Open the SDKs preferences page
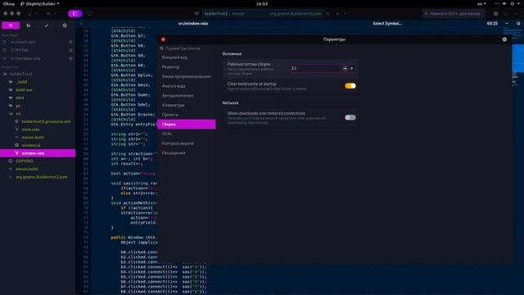Image resolution: width=524 pixels, height=295 pixels. [187, 134]
